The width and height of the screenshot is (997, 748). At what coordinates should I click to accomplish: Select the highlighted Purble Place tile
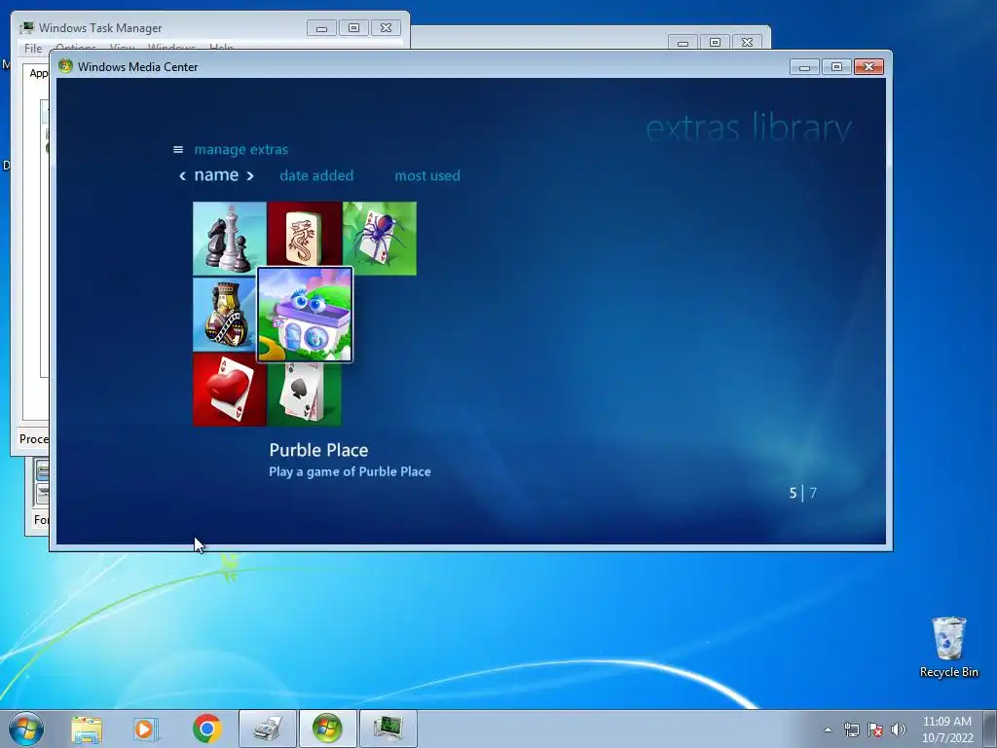click(x=305, y=315)
